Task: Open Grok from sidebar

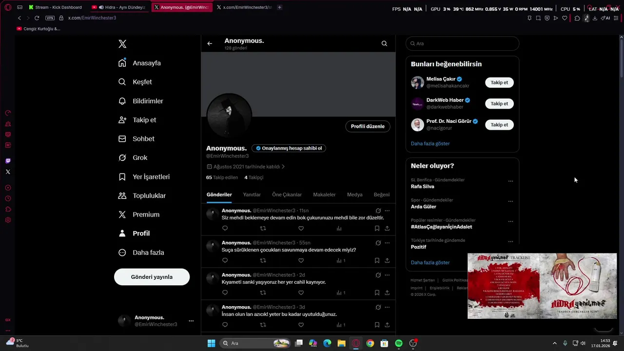Action: (133, 157)
